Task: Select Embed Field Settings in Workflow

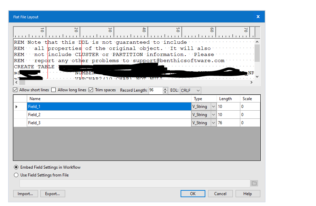Action: [x=16, y=167]
